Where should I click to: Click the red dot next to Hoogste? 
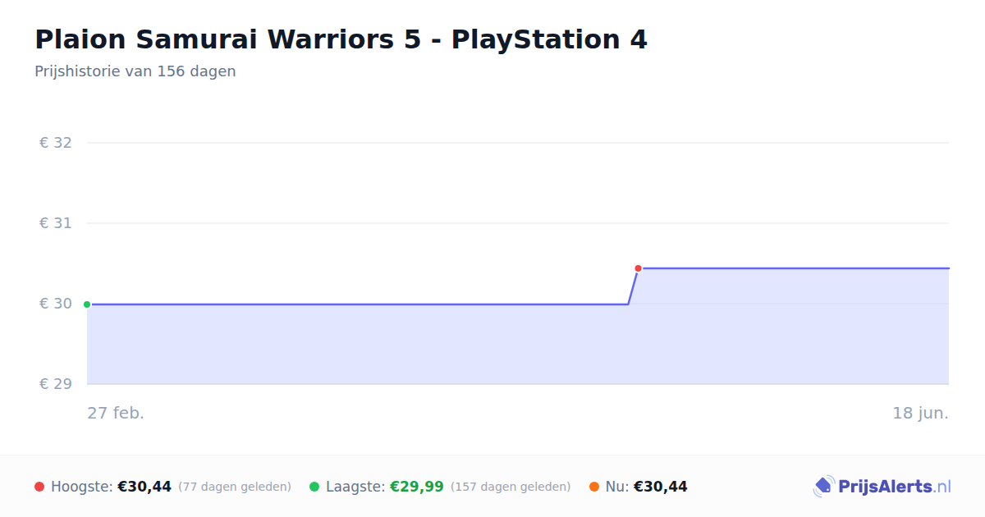pyautogui.click(x=39, y=487)
